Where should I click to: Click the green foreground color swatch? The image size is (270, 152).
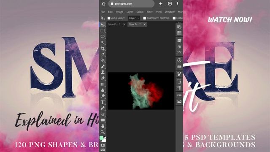[101, 138]
